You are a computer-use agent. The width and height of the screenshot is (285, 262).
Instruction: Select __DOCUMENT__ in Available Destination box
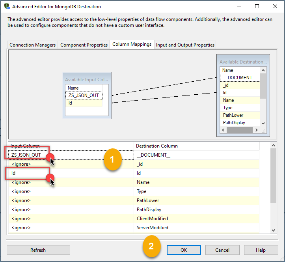coord(240,78)
